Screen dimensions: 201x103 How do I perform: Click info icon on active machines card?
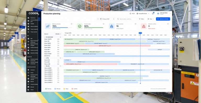pos(136,24)
